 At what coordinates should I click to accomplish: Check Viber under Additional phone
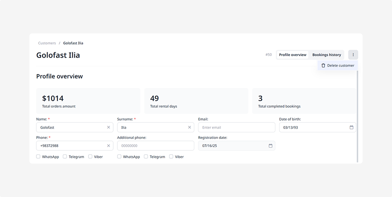pyautogui.click(x=171, y=157)
